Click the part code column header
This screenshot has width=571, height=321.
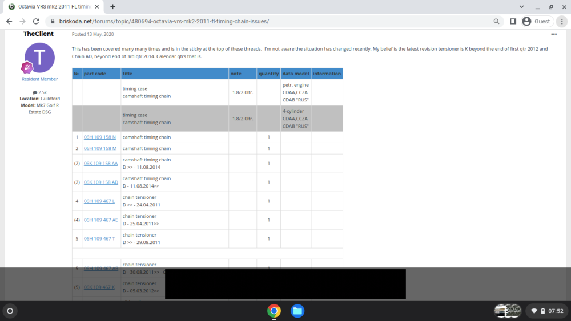click(x=102, y=74)
